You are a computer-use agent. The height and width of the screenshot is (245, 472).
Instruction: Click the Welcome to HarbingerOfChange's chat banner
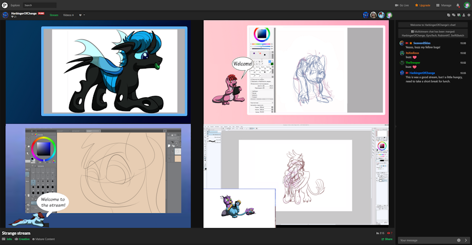[433, 25]
